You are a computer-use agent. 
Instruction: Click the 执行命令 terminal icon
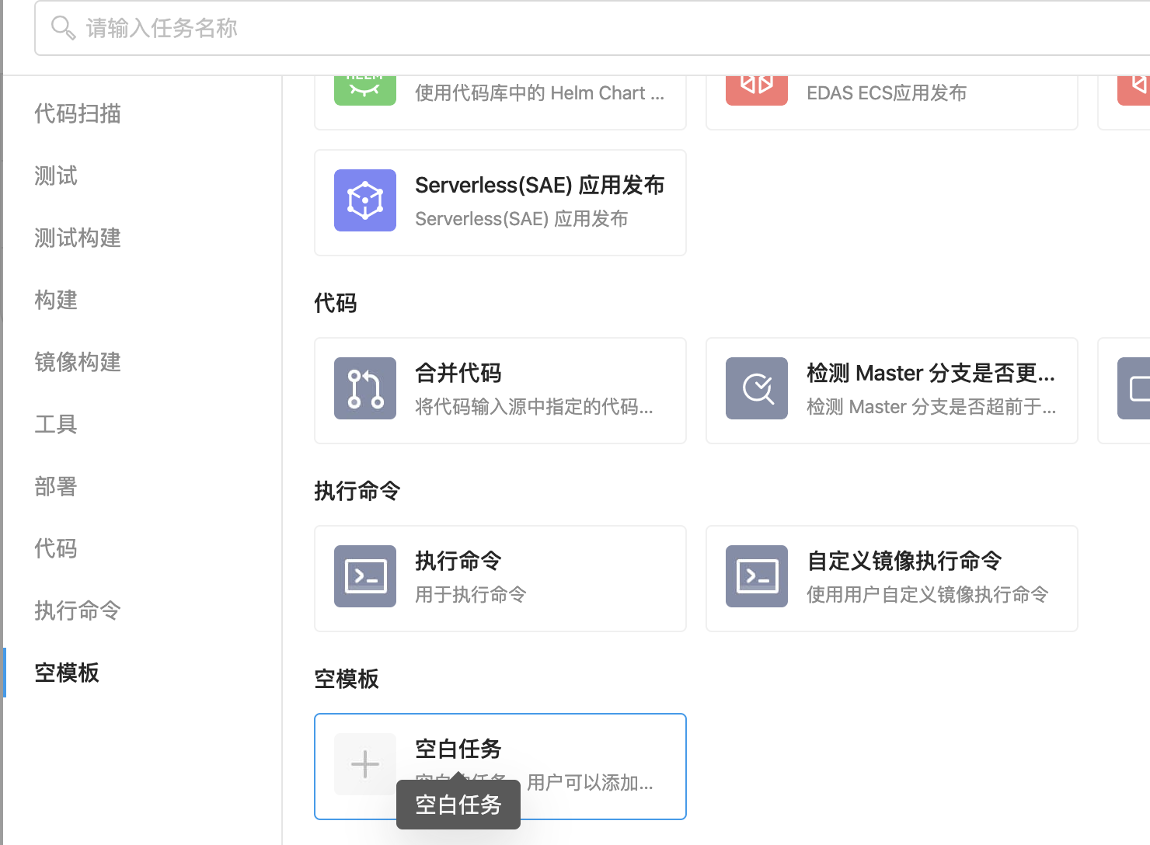(x=365, y=576)
